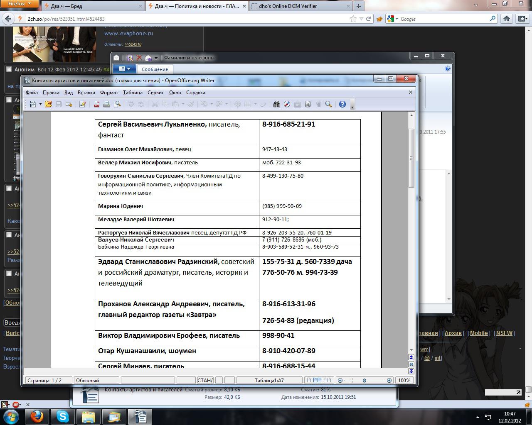Click the help icon in mail window ribbon
This screenshot has height=425, width=532.
[448, 69]
